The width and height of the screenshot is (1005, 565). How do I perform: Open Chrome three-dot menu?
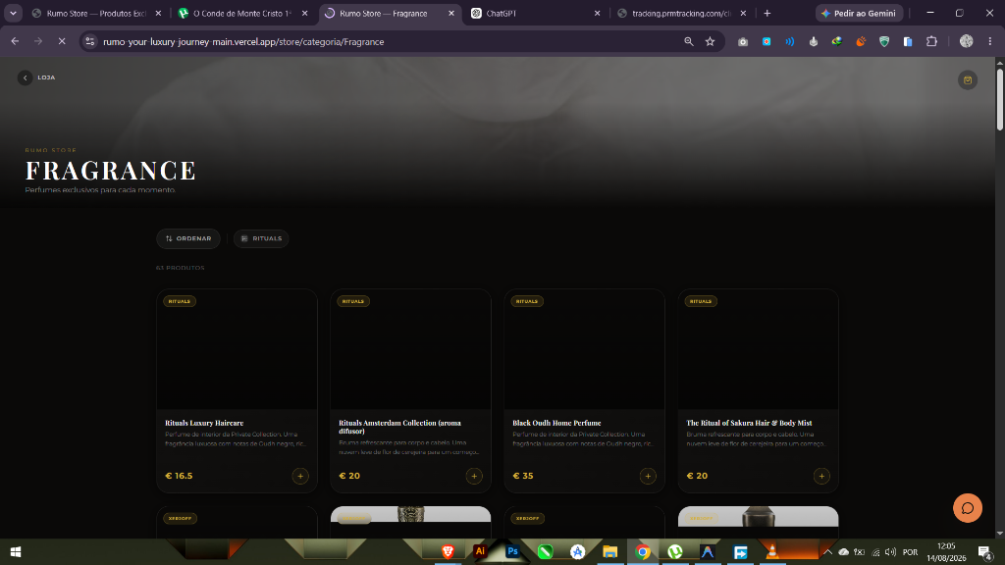coord(989,41)
